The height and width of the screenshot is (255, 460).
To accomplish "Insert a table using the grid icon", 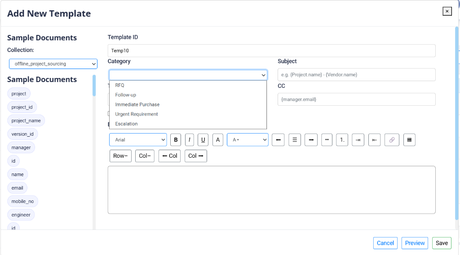I will 409,140.
